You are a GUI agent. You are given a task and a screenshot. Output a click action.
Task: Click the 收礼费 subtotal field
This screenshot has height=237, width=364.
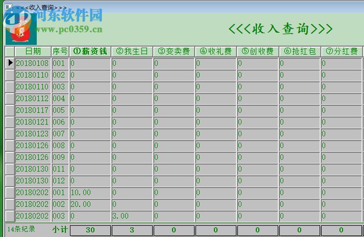coord(216,230)
